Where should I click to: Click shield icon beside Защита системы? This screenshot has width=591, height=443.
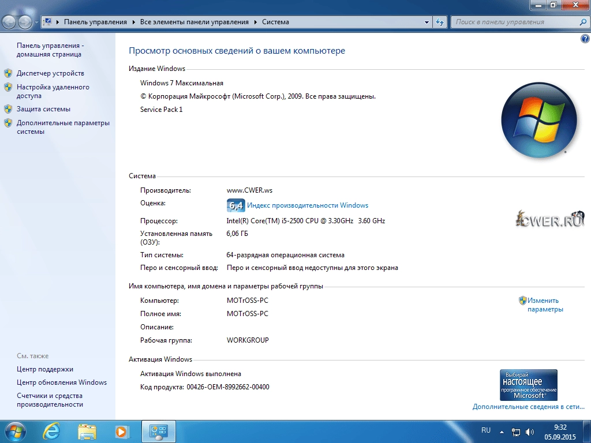(x=8, y=109)
